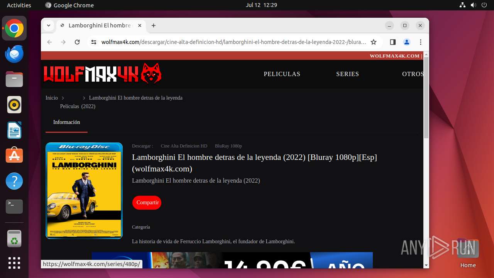
Task: Click the page vertical scrollbar thumb
Action: pos(426,98)
